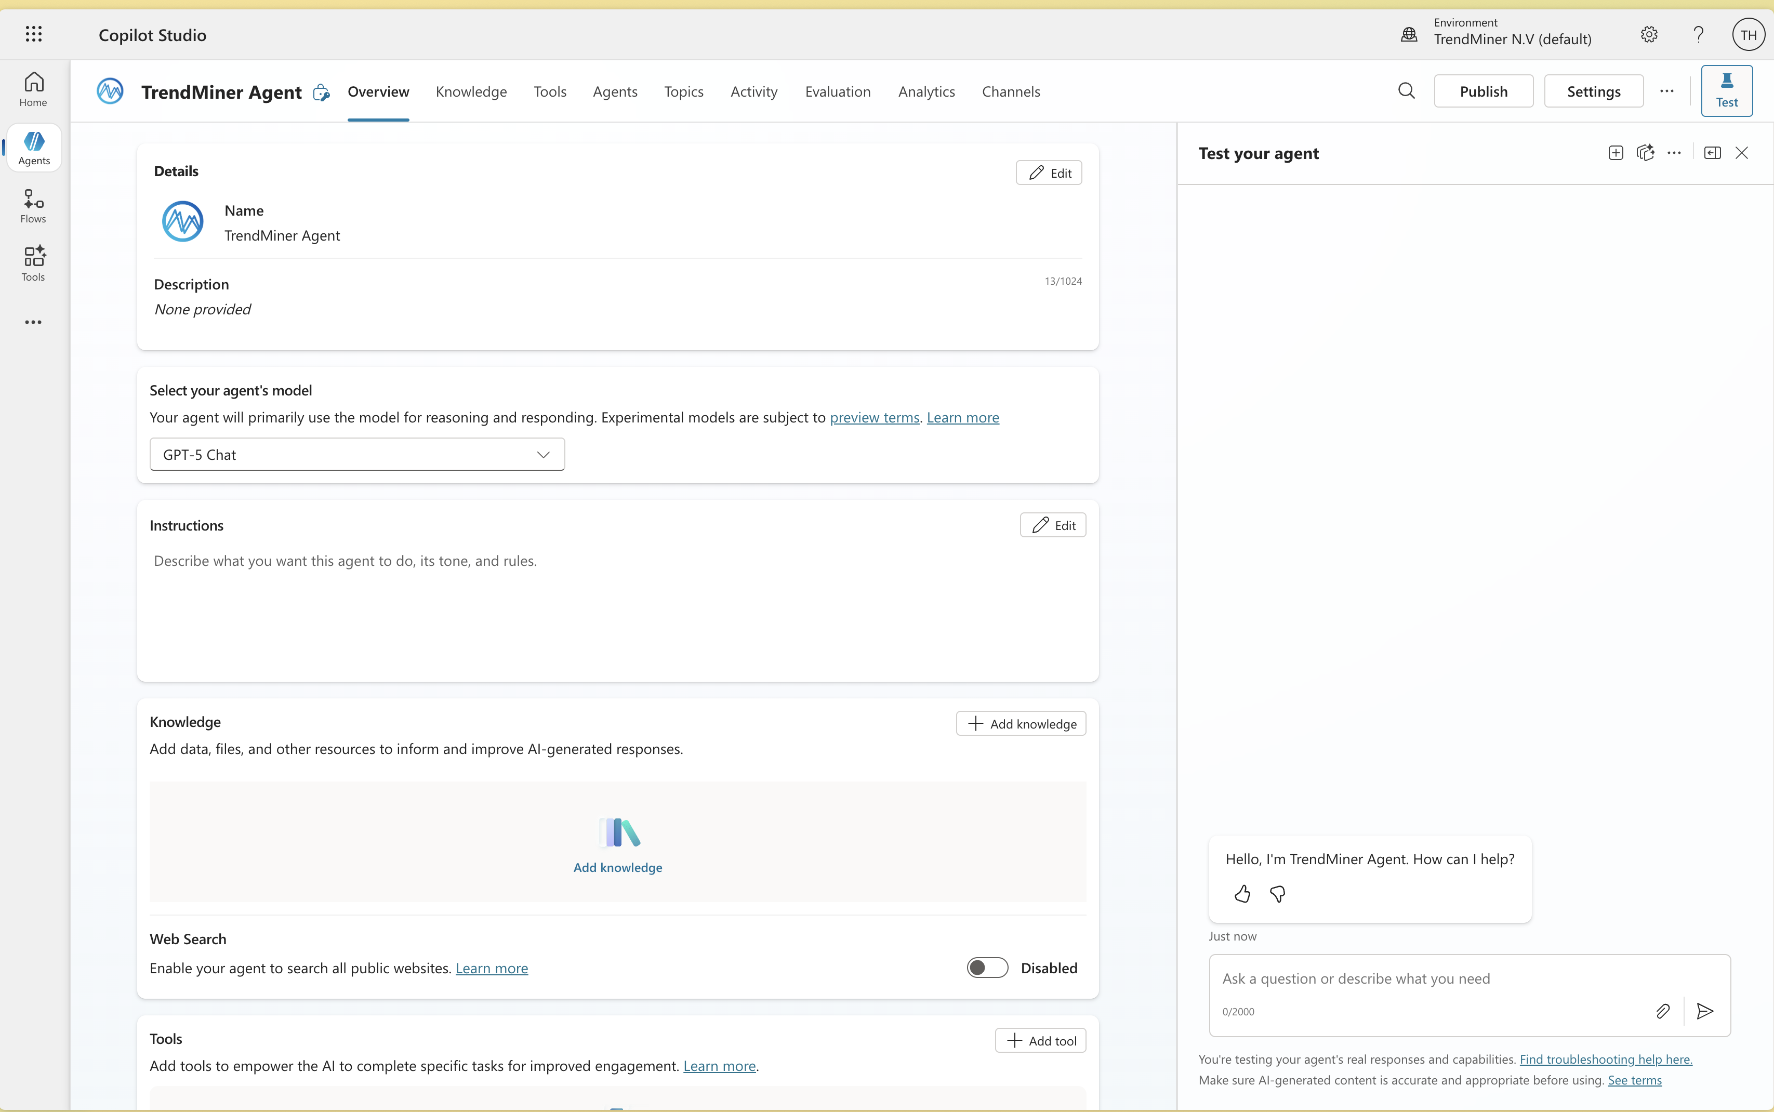Open help question mark icon

coord(1698,35)
